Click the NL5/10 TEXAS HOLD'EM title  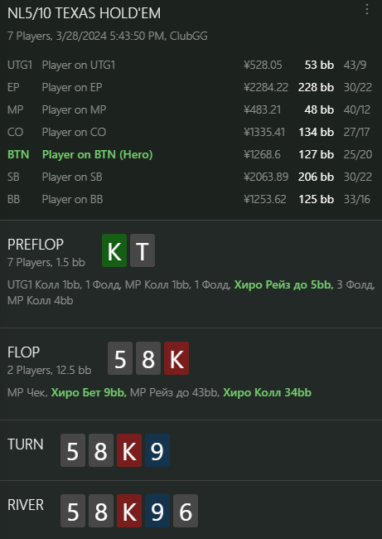point(85,13)
